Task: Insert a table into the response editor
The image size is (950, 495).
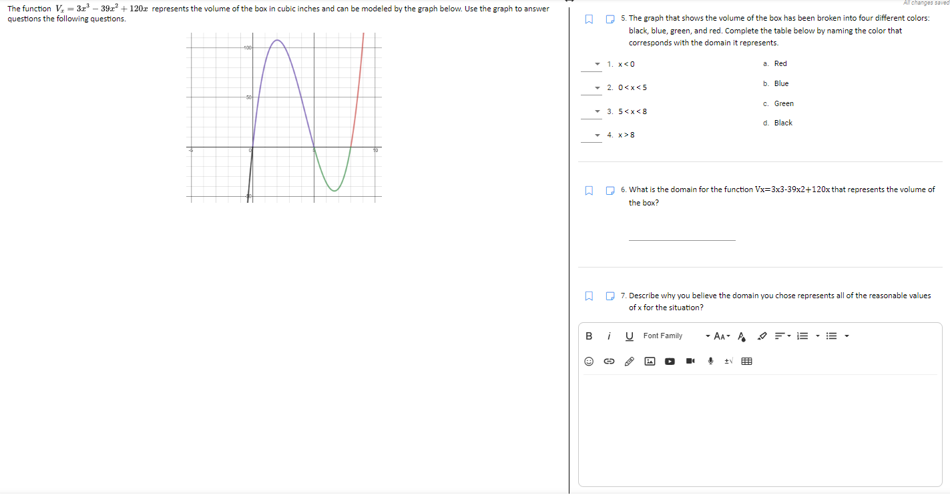Action: click(x=746, y=361)
